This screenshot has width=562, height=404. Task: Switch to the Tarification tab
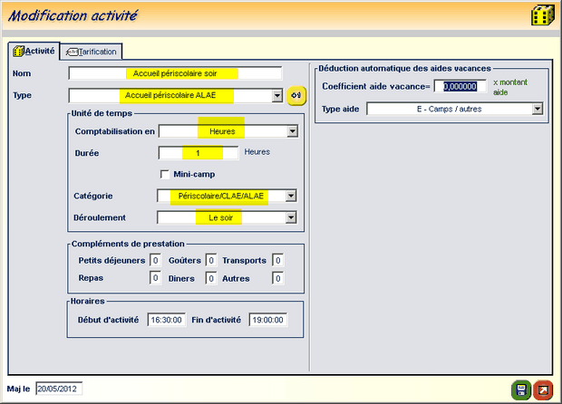point(92,52)
